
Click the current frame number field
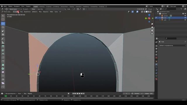(127, 94)
